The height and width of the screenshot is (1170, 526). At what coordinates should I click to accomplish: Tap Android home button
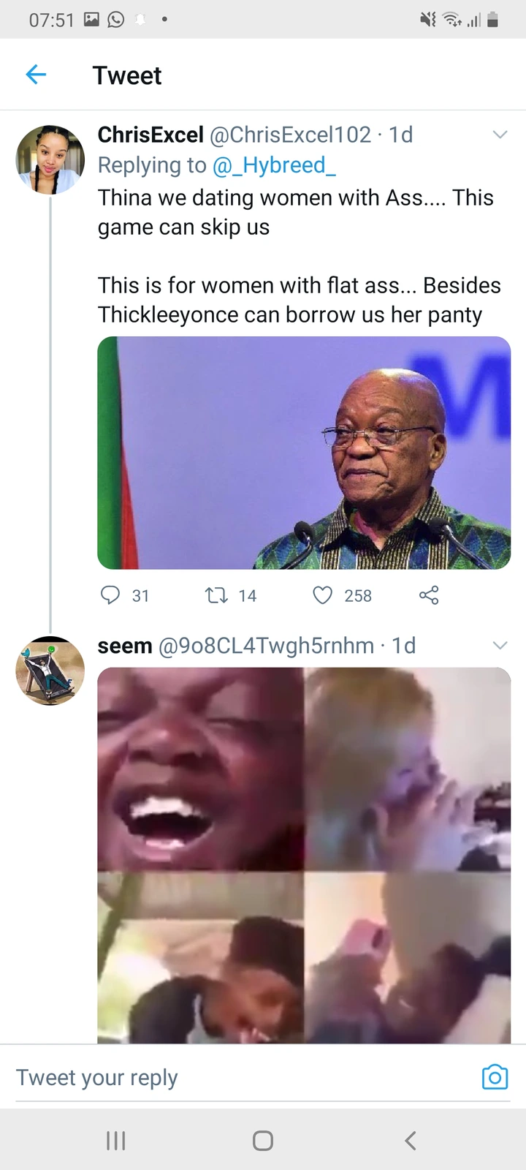coord(263,1141)
